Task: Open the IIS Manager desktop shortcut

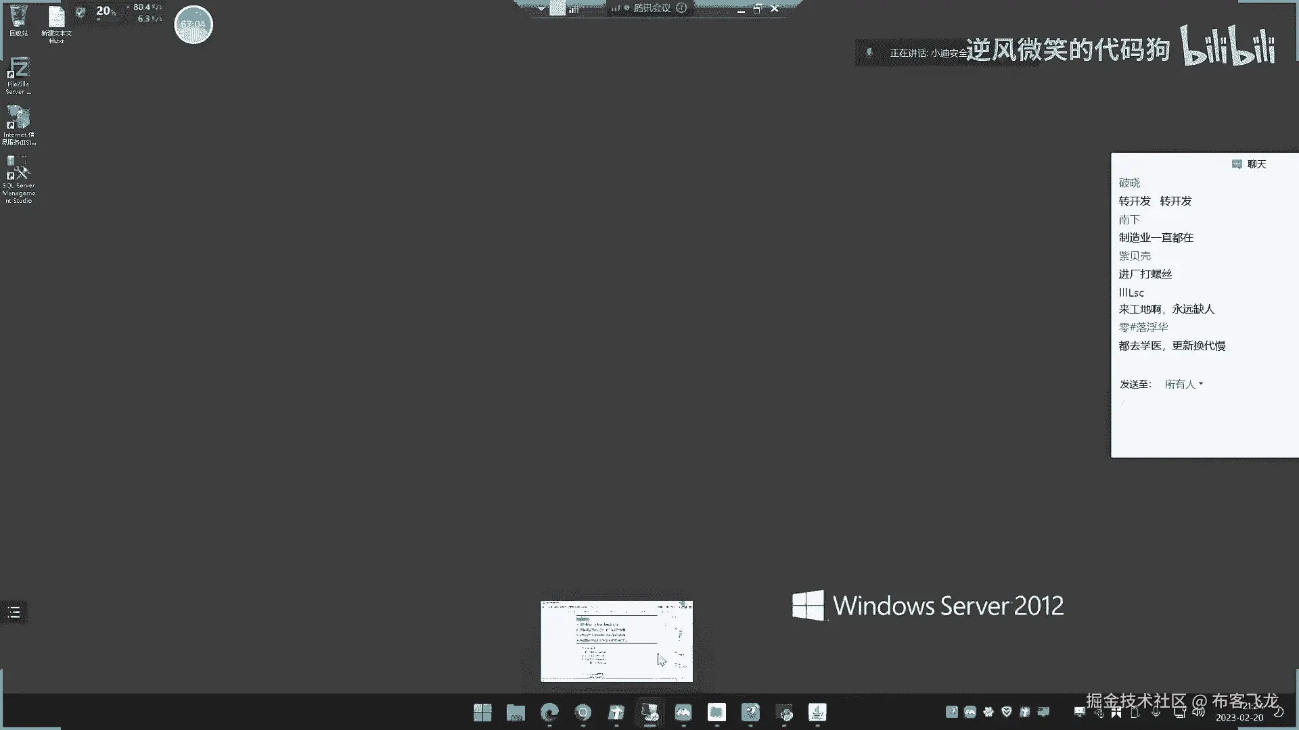Action: click(x=18, y=123)
